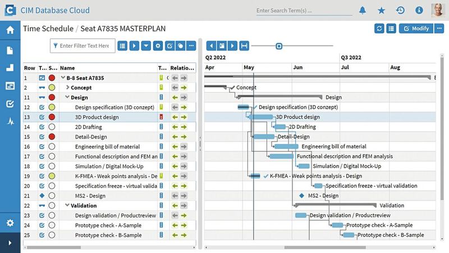Click 3D Product design Gantt bar
This screenshot has width=449, height=253.
261,117
